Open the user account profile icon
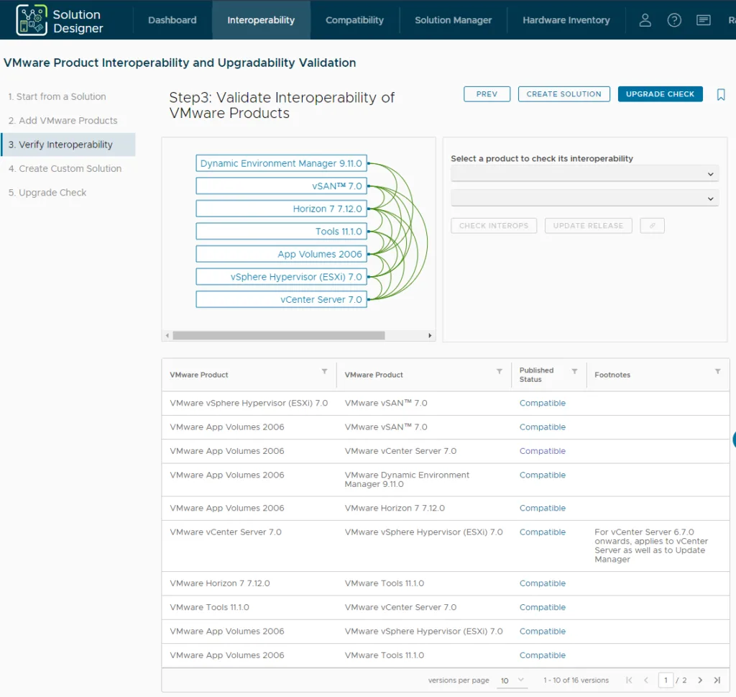The image size is (736, 697). tap(645, 20)
